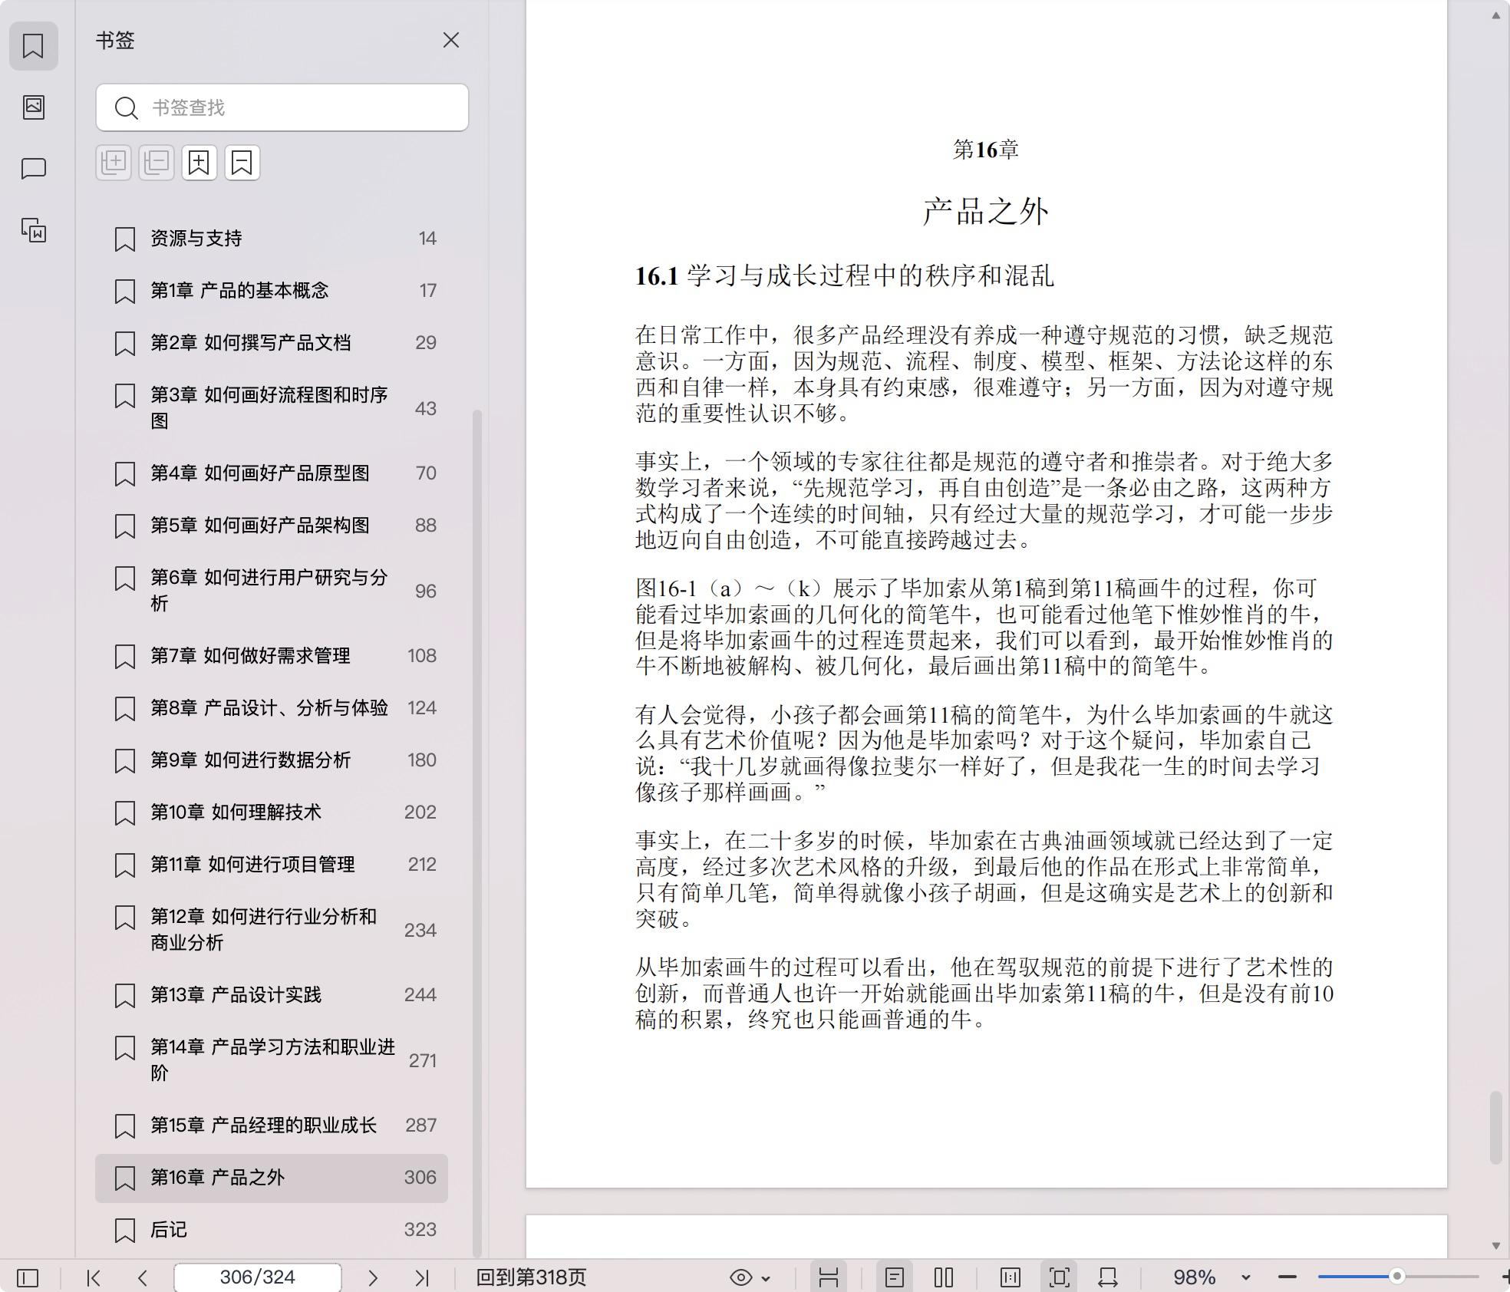Select bookmark 第15章 产品经理的职业成长
The width and height of the screenshot is (1510, 1292).
(272, 1126)
